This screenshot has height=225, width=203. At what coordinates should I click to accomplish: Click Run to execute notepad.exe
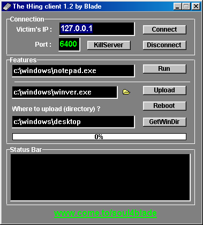pos(164,69)
